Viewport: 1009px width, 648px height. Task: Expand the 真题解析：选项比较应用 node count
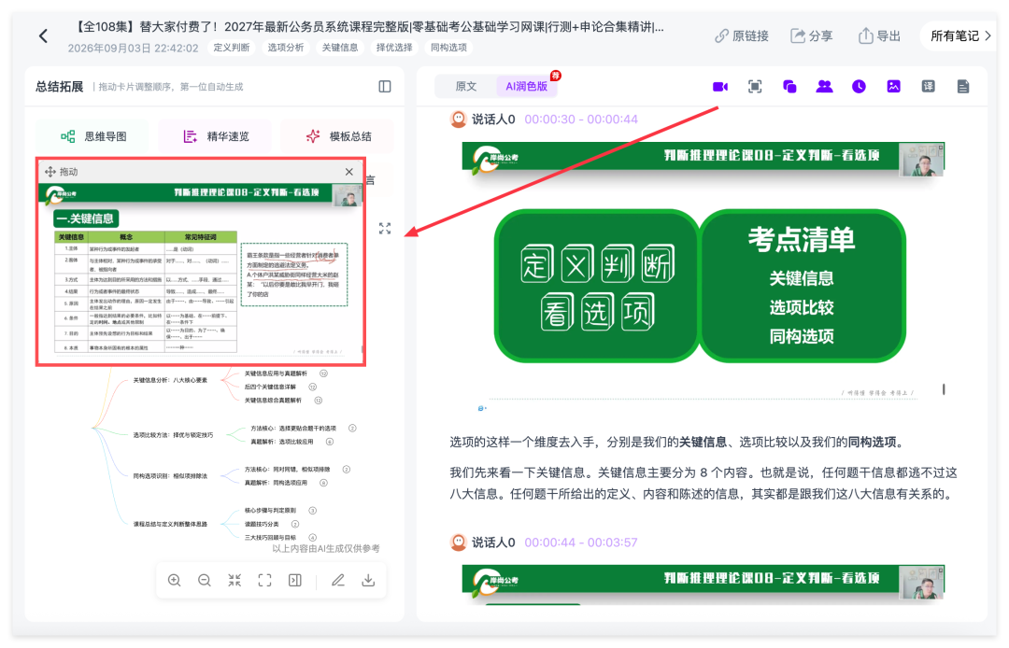(x=330, y=442)
